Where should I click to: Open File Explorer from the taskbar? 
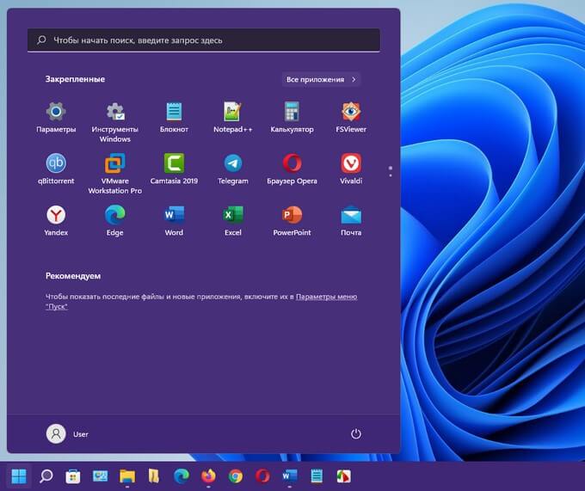coord(126,476)
